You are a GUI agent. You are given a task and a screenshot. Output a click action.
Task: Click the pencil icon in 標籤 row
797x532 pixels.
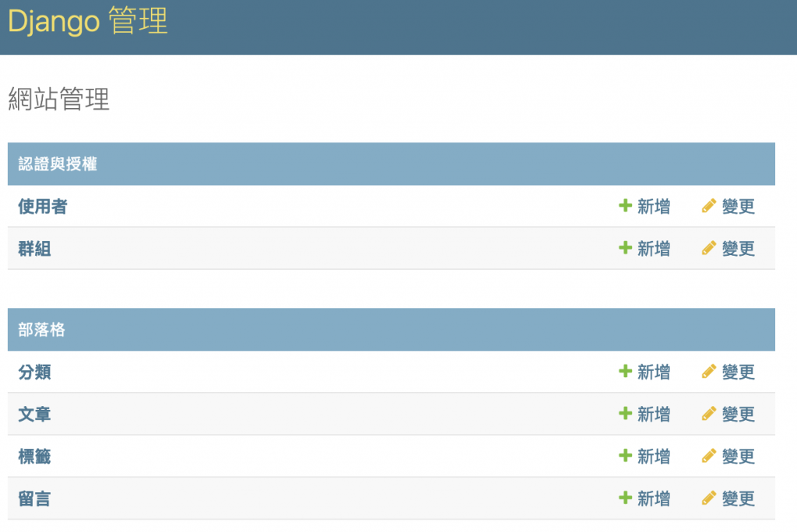click(x=709, y=456)
